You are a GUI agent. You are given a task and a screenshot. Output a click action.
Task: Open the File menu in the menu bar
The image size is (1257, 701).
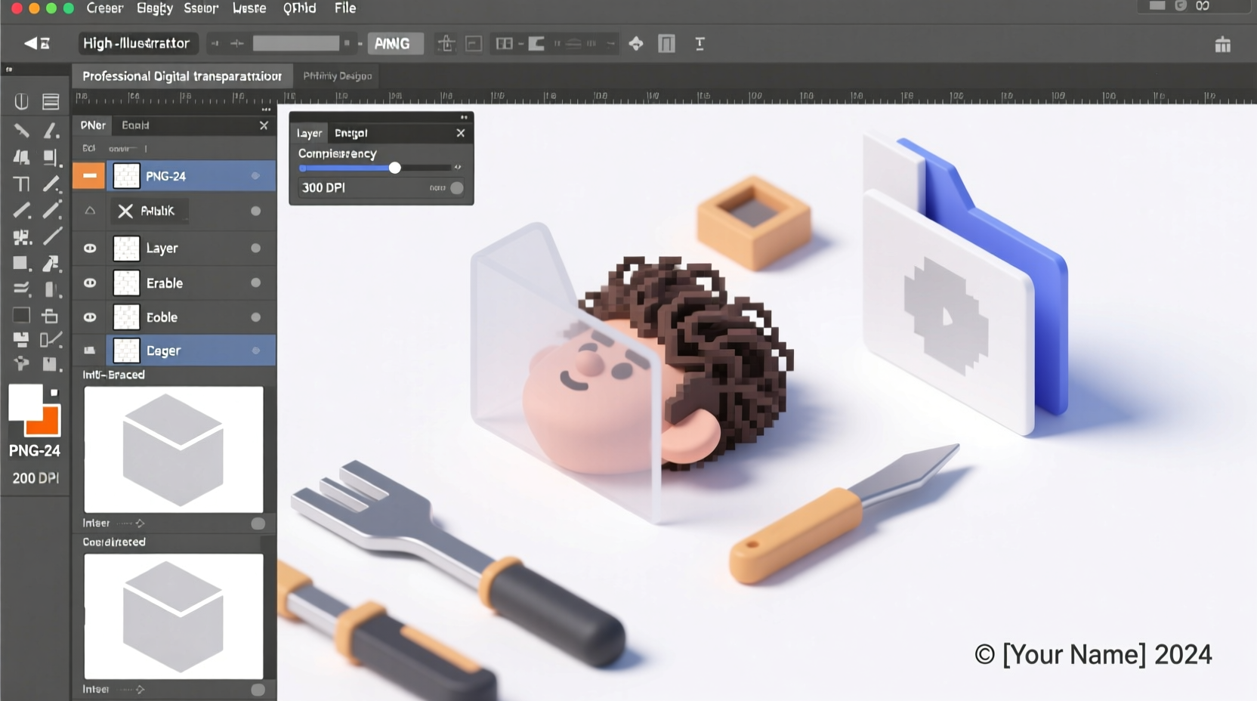pyautogui.click(x=344, y=8)
